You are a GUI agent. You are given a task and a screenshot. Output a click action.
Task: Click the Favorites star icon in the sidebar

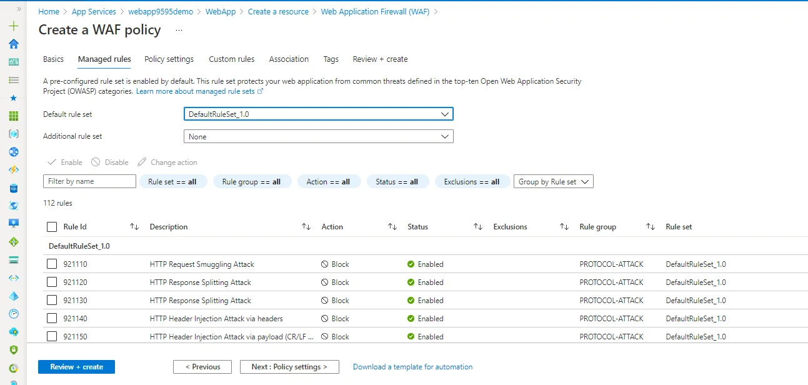click(14, 98)
